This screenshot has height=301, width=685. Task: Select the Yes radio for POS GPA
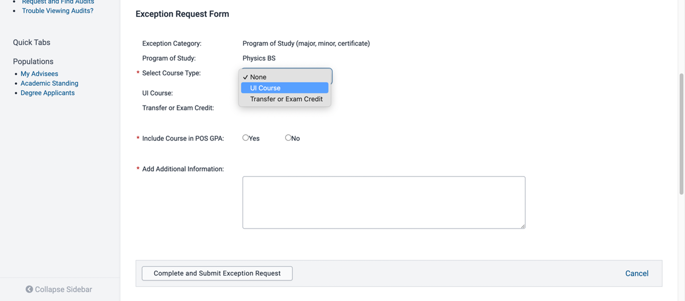pos(246,138)
